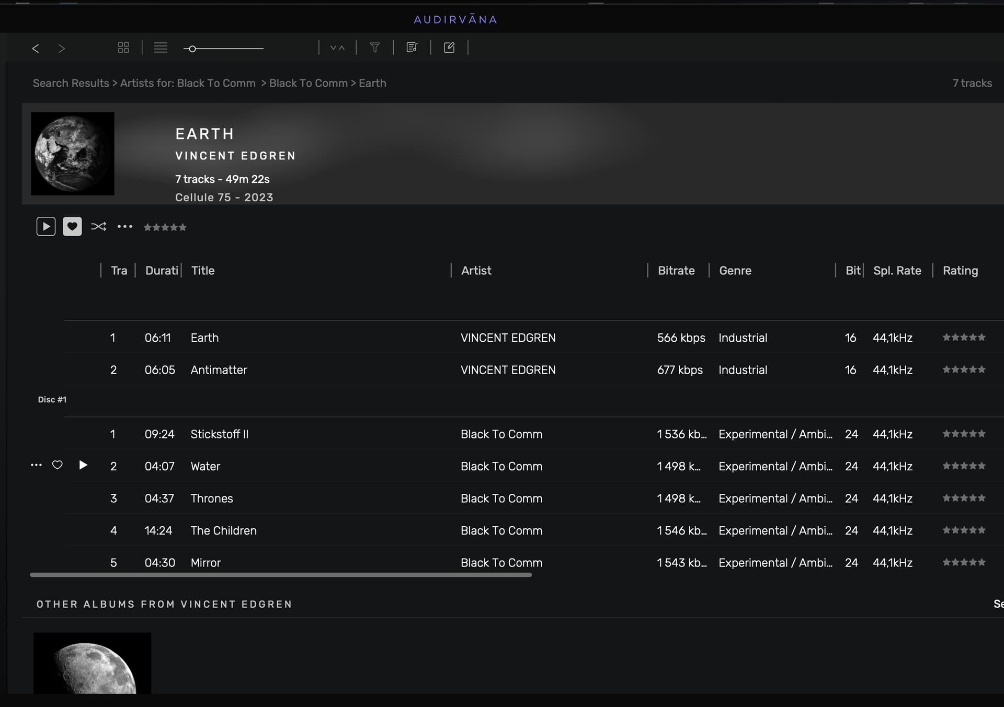
Task: Click the 566 kbps bitrate cell
Action: coord(681,338)
